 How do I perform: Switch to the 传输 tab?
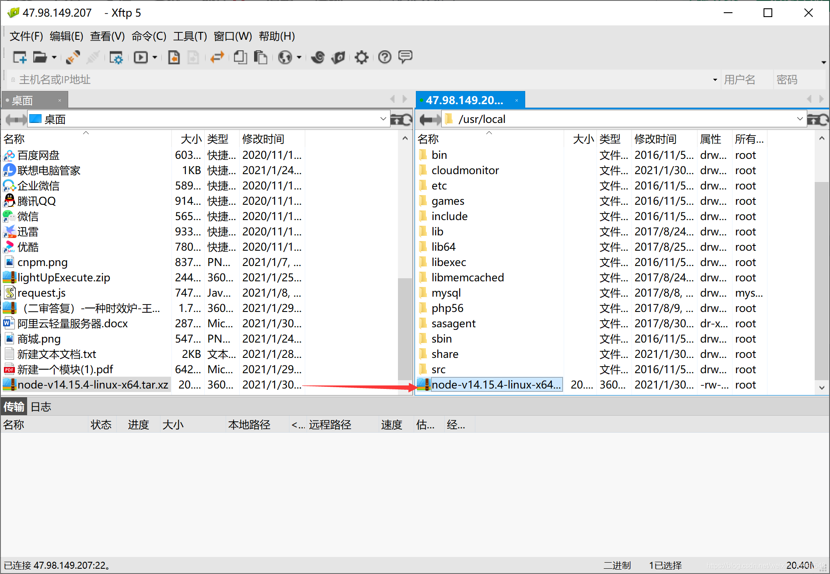click(14, 407)
